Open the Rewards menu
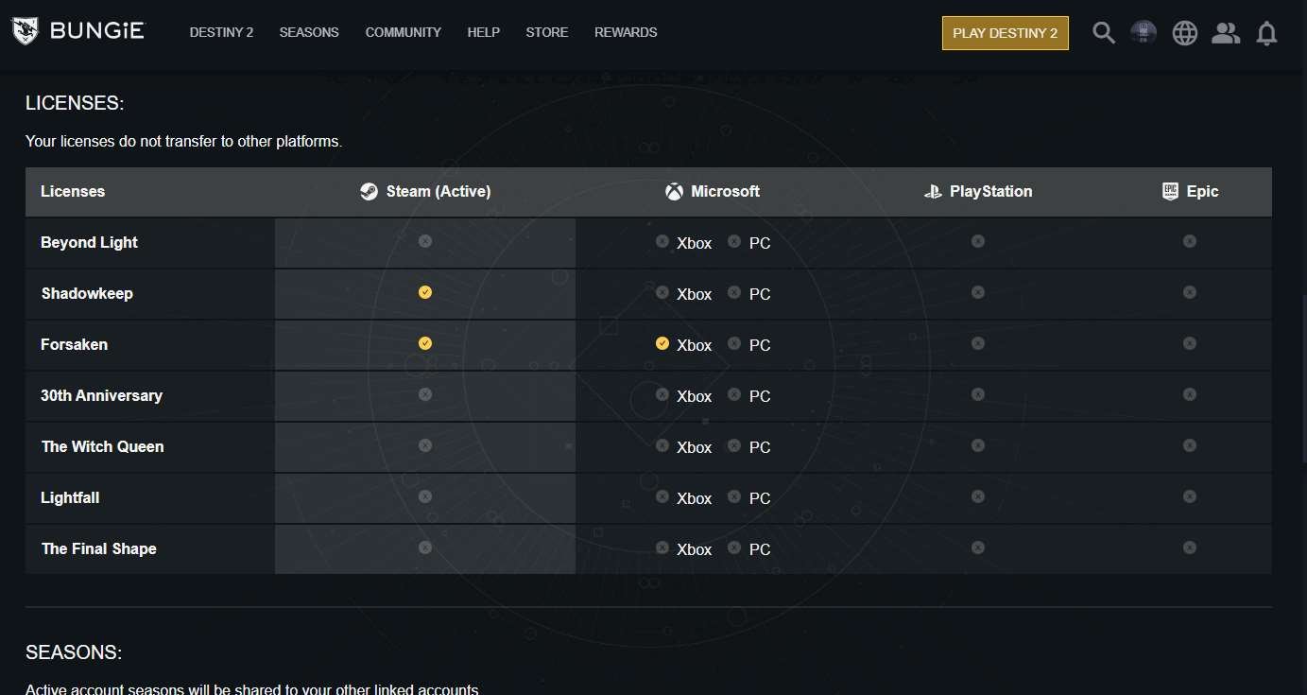This screenshot has height=695, width=1307. click(626, 32)
